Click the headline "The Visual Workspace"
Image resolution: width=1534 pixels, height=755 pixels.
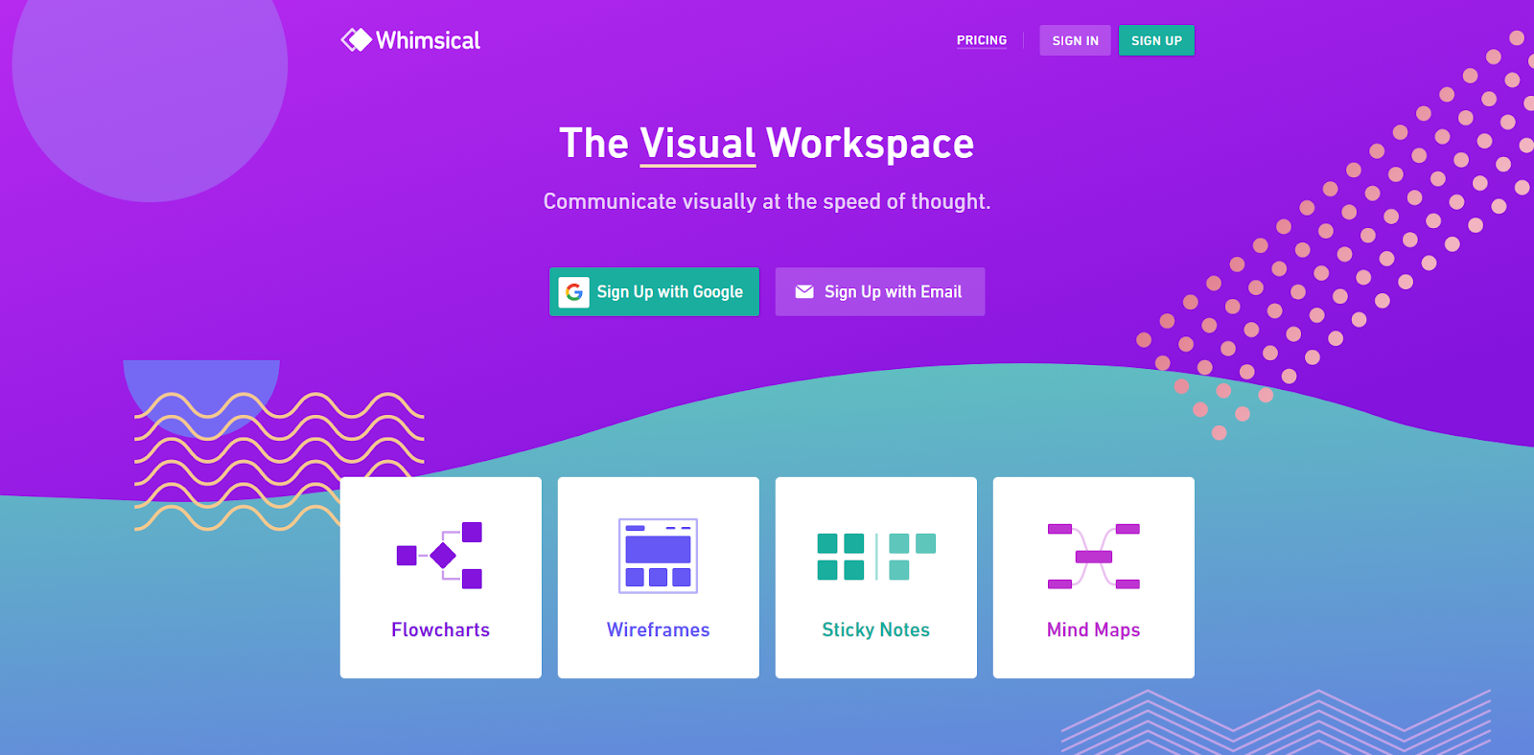coord(767,144)
